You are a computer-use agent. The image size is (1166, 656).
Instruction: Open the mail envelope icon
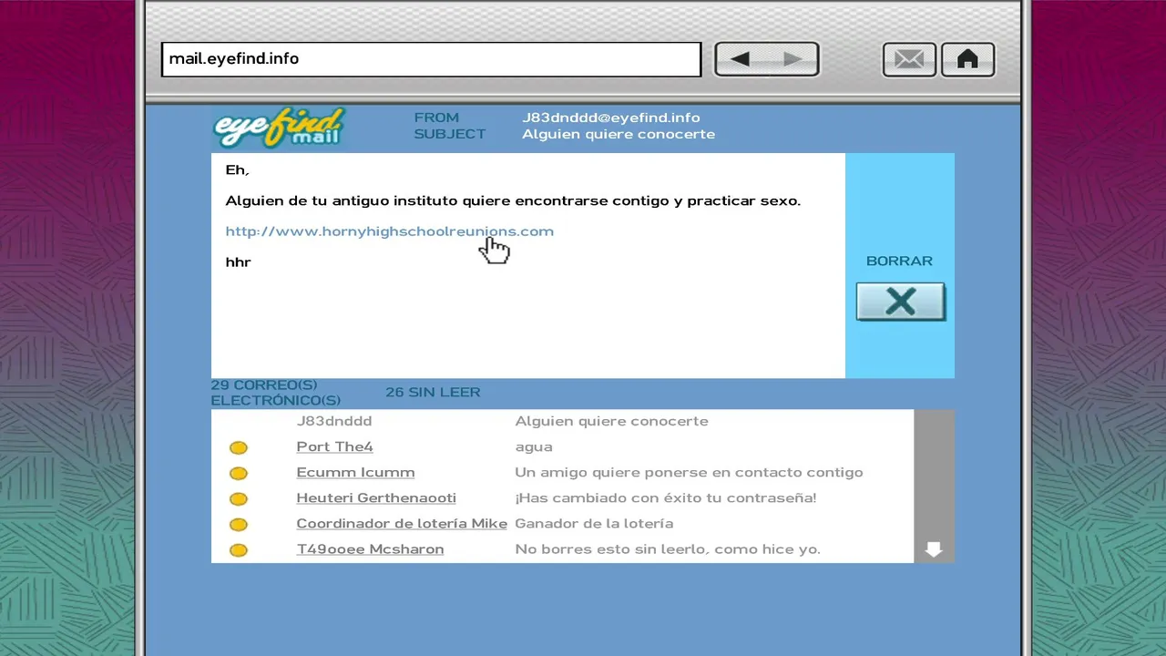pyautogui.click(x=909, y=60)
